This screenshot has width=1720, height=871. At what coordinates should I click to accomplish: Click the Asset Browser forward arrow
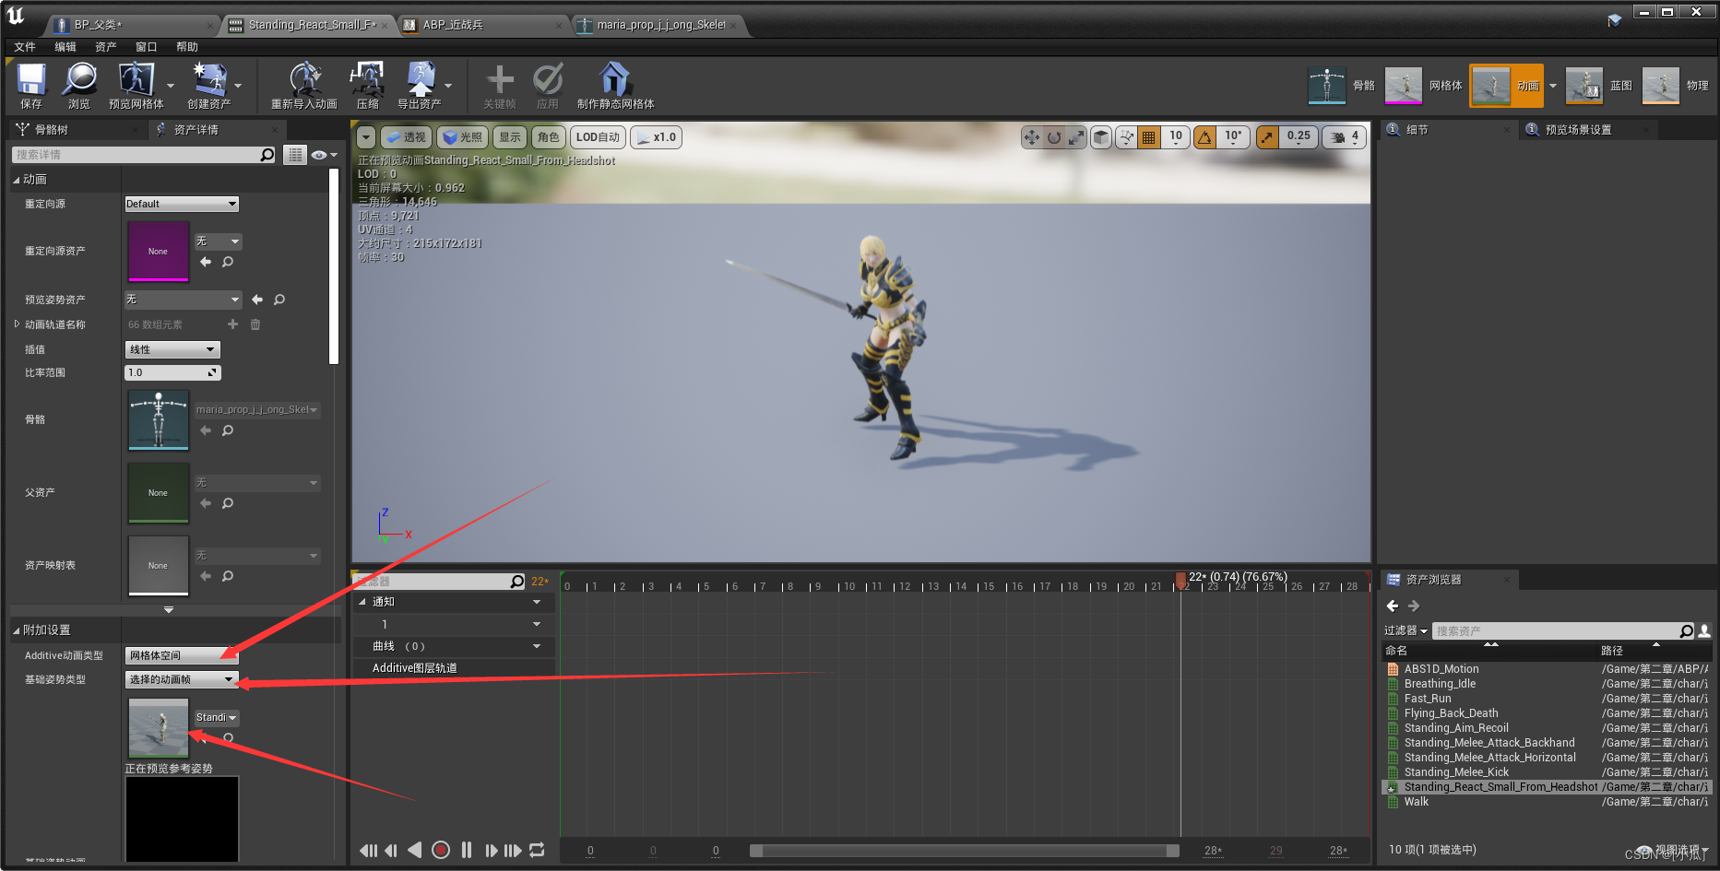[x=1414, y=606]
